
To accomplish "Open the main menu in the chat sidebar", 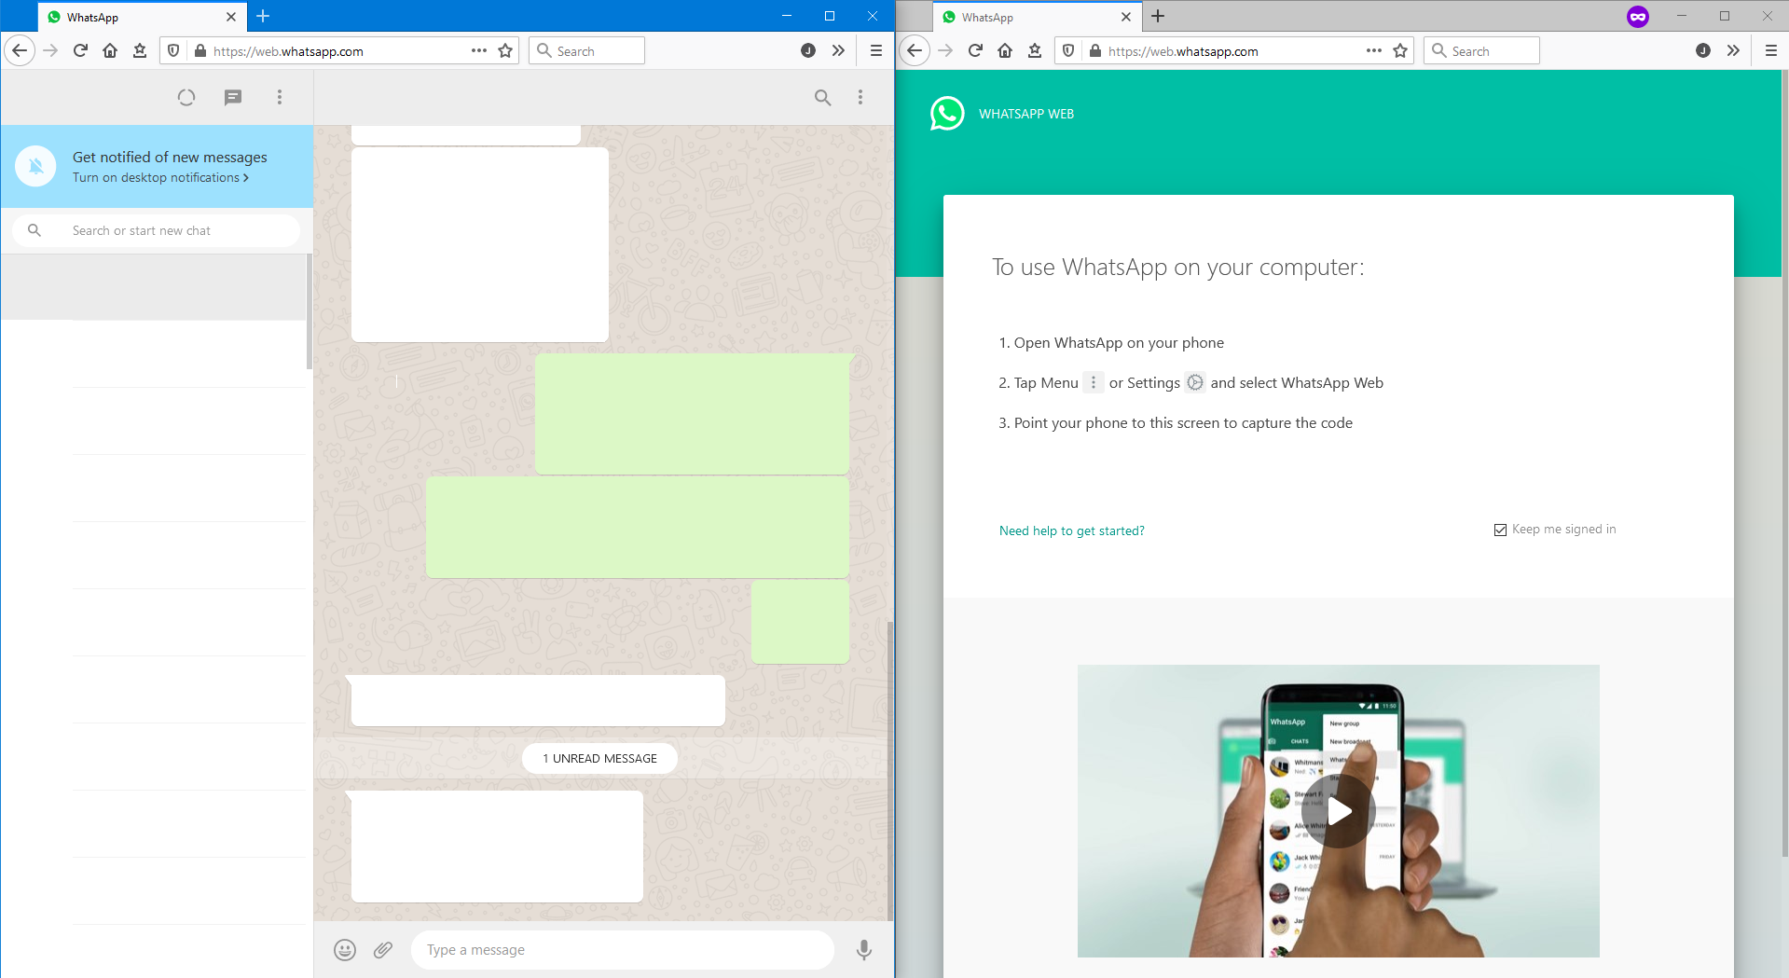I will pyautogui.click(x=279, y=97).
